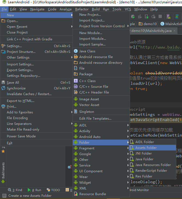
Task: Click the status bar tool windows toggle icon
Action: point(4,195)
